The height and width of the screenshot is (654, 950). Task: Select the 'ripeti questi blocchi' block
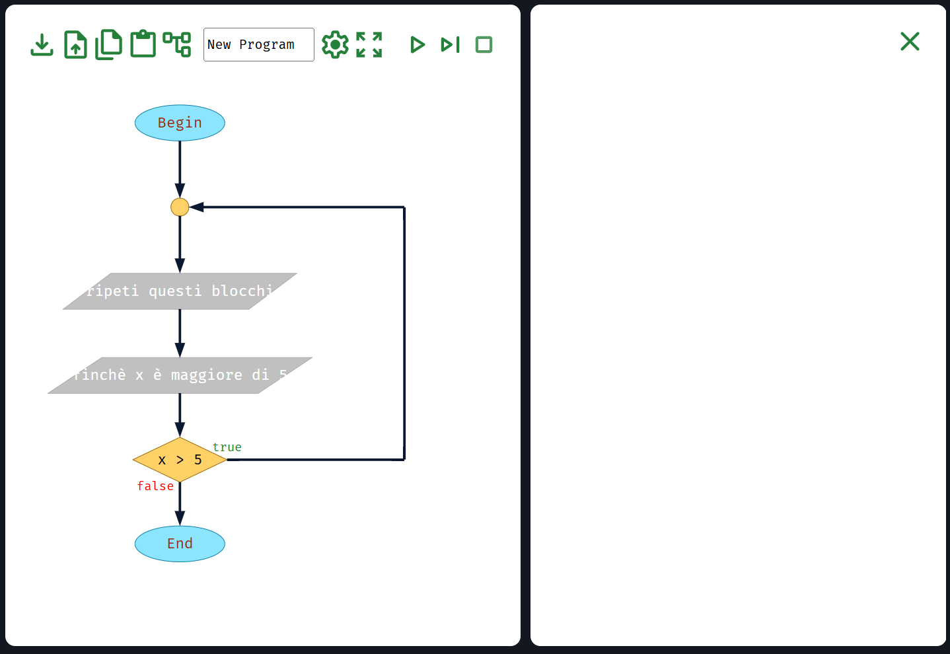pyautogui.click(x=180, y=291)
